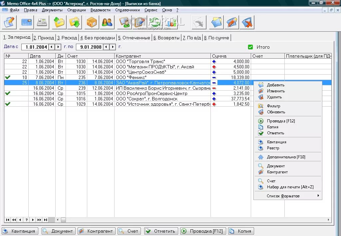Viewport: 341px width, 236px height.
Task: Click the Копия button in the bottom bar
Action: [x=241, y=231]
